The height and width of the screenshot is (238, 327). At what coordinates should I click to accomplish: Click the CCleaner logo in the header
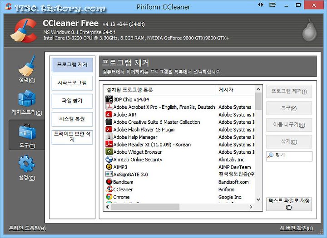click(24, 30)
